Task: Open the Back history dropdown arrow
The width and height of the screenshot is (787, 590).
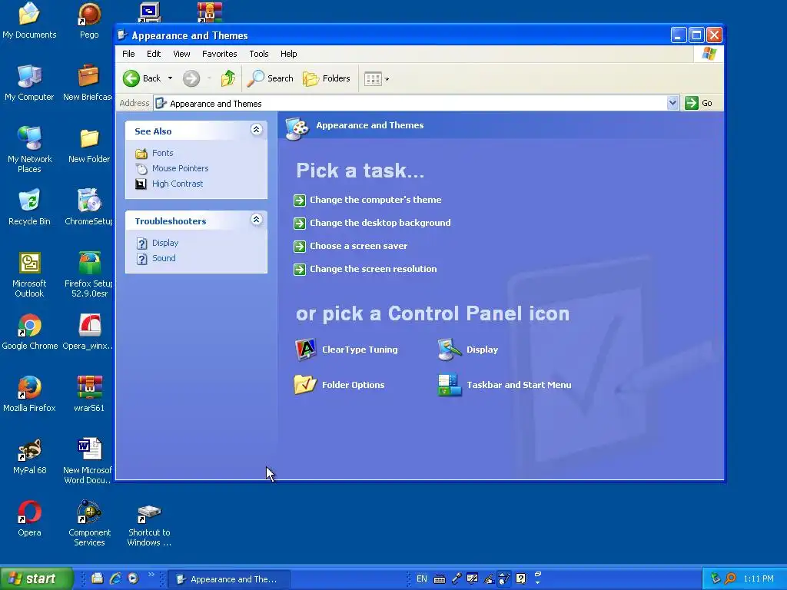Action: [170, 78]
